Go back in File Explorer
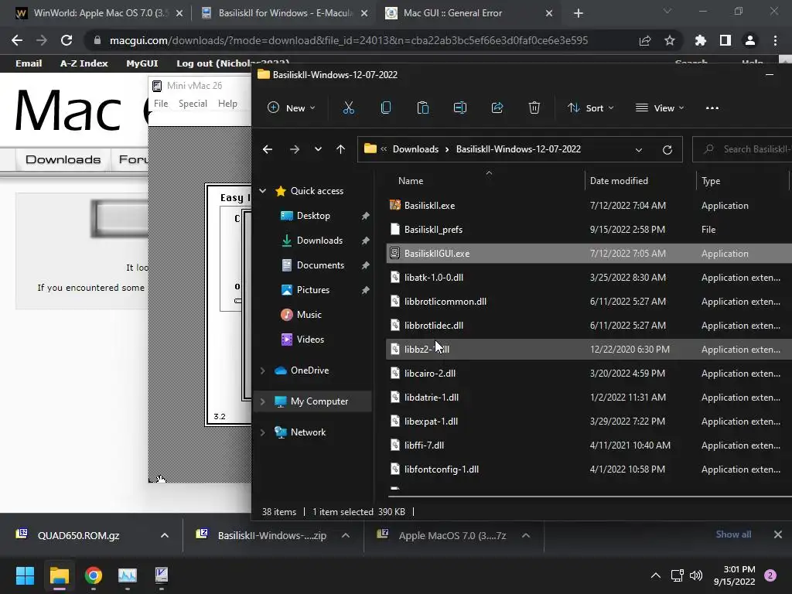Viewport: 792px width, 594px height. (268, 149)
